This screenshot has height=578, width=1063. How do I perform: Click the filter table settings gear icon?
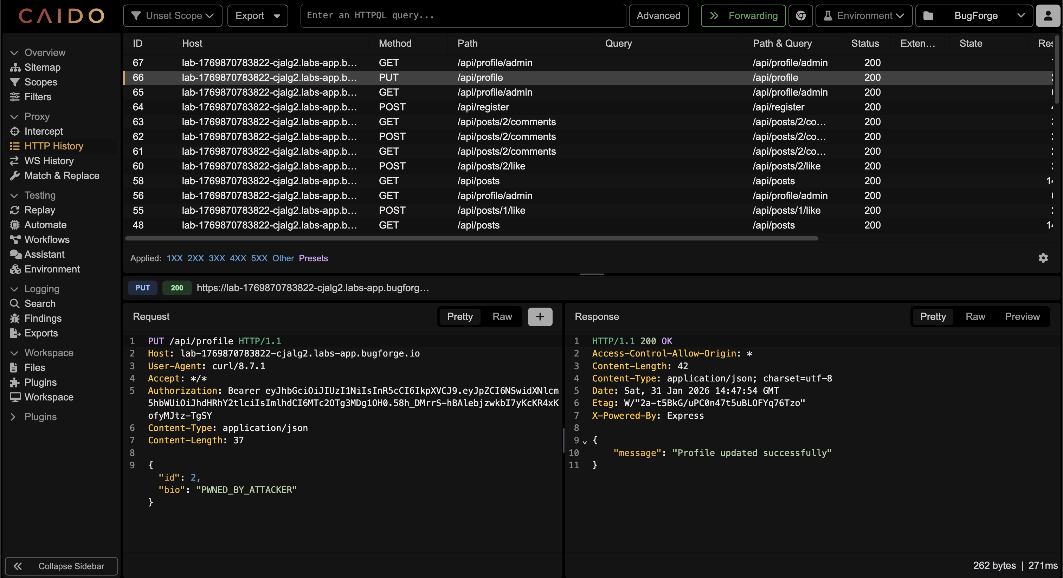click(1043, 258)
